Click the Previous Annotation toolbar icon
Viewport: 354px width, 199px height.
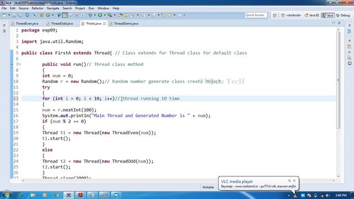coord(154,15)
